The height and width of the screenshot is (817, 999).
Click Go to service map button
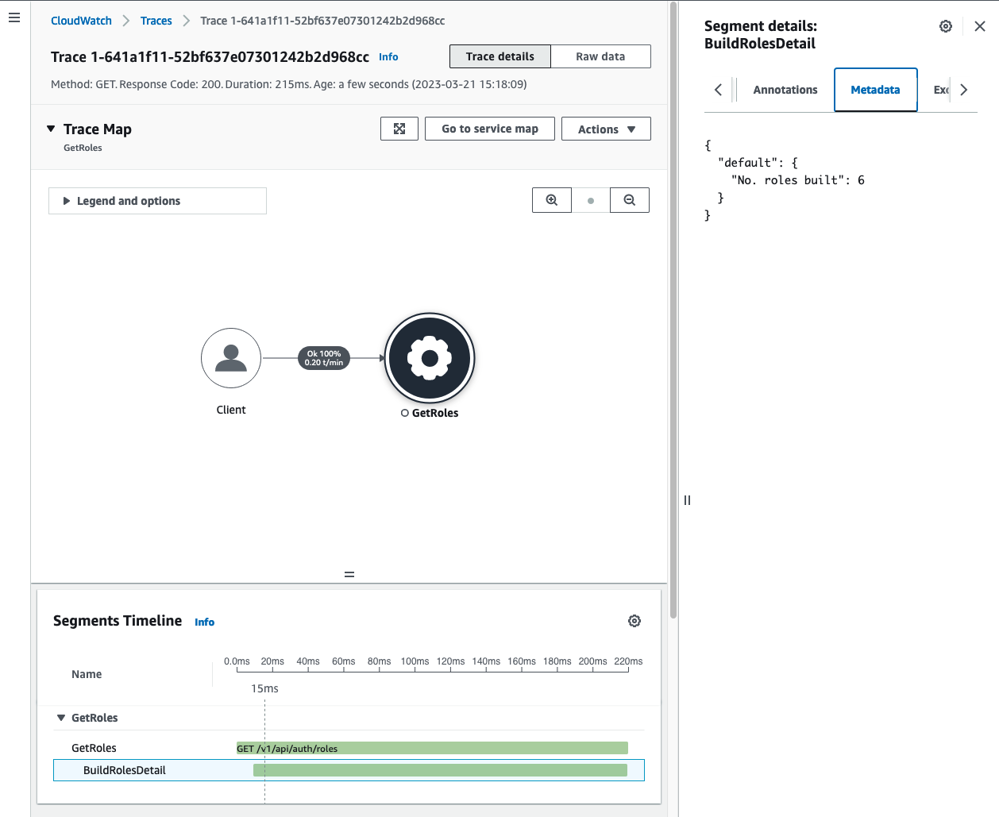[490, 129]
